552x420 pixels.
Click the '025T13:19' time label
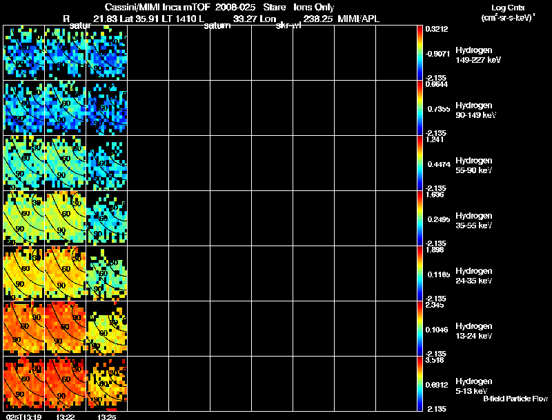pyautogui.click(x=24, y=417)
